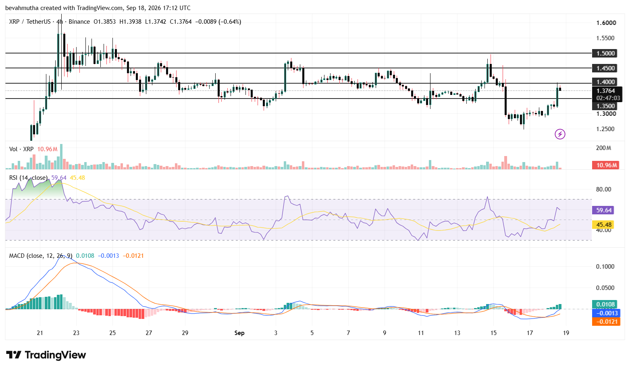Click the orange signal line label −0.0121

point(606,321)
